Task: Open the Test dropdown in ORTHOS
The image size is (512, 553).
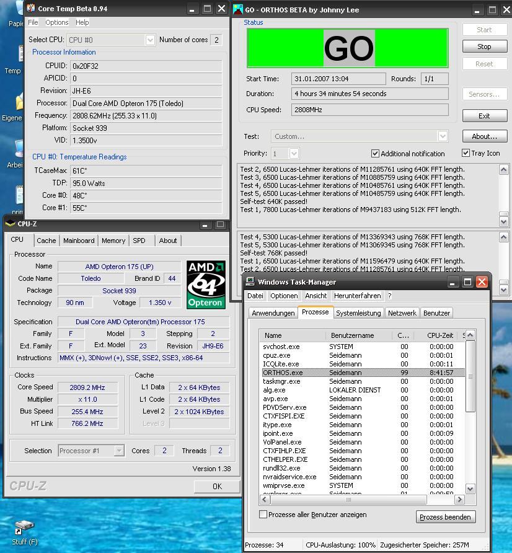Action: coord(443,136)
